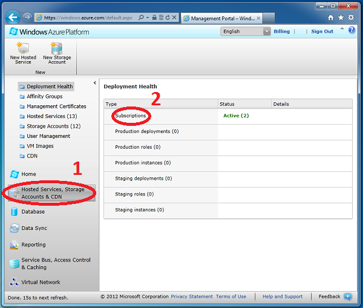Select Management Certificates in the tree
Image resolution: width=363 pixels, height=308 pixels.
coord(56,106)
